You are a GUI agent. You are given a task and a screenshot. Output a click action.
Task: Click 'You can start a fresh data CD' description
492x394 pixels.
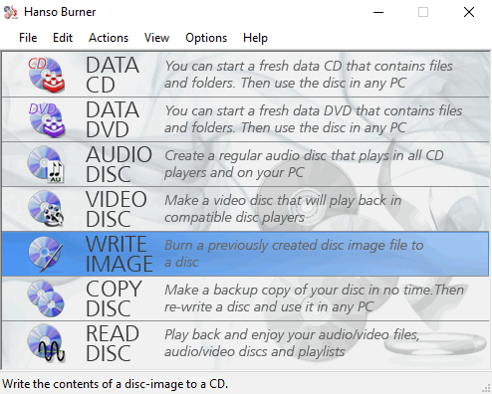309,75
